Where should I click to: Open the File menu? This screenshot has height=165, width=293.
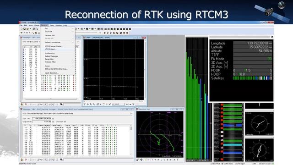click(21, 25)
